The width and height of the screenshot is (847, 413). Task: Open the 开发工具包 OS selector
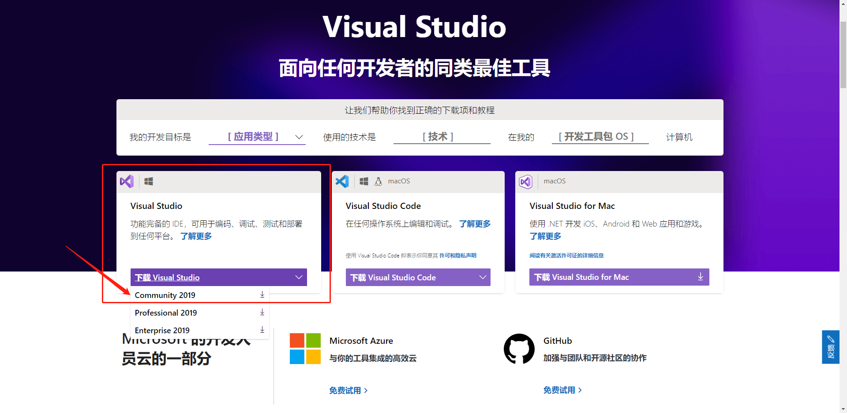600,137
